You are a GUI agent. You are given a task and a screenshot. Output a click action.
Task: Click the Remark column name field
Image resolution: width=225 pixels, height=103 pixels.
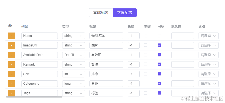pos(40,64)
